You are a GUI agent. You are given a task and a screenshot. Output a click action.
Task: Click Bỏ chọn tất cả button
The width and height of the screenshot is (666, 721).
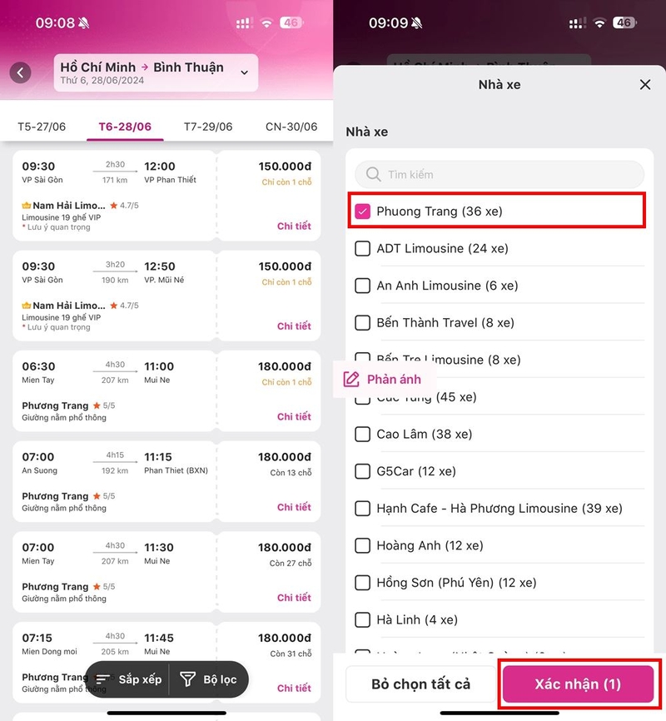[x=421, y=684]
